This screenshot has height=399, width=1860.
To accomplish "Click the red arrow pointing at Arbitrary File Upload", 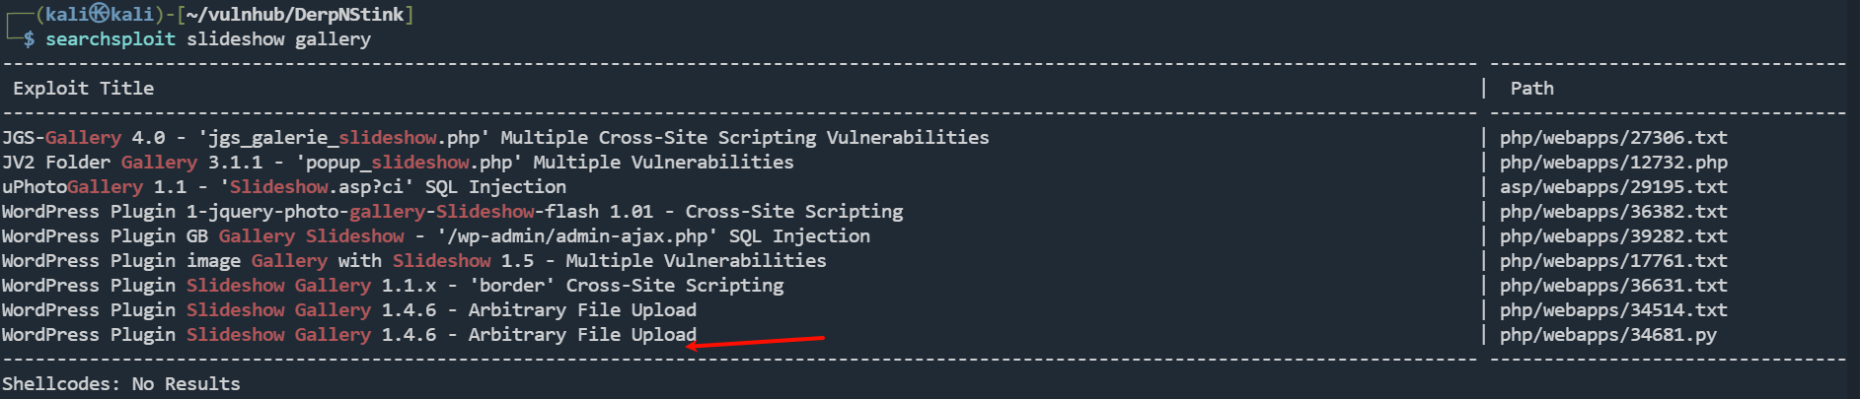I will point(755,342).
